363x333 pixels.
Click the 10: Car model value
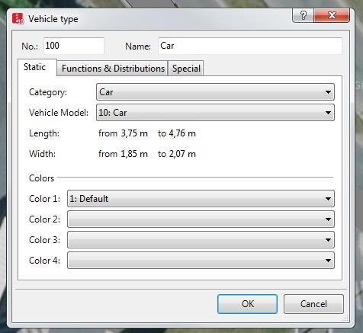pyautogui.click(x=113, y=113)
